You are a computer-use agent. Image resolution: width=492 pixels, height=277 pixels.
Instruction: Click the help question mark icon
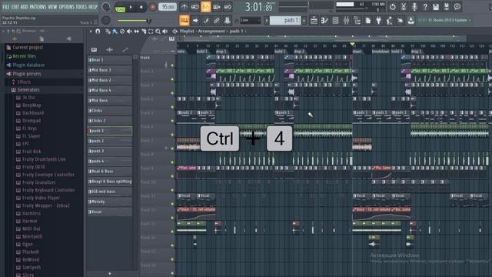425,7
